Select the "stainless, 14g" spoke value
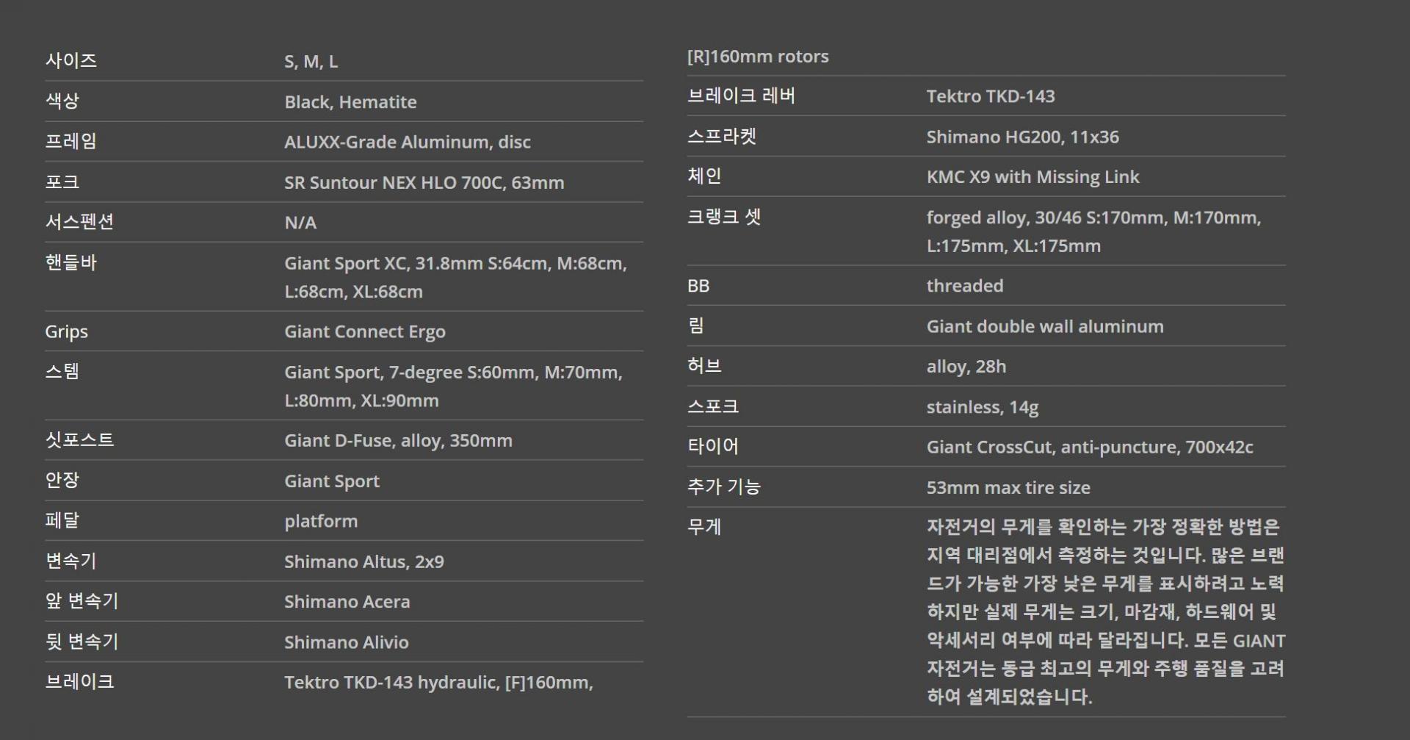This screenshot has width=1410, height=740. [x=983, y=408]
